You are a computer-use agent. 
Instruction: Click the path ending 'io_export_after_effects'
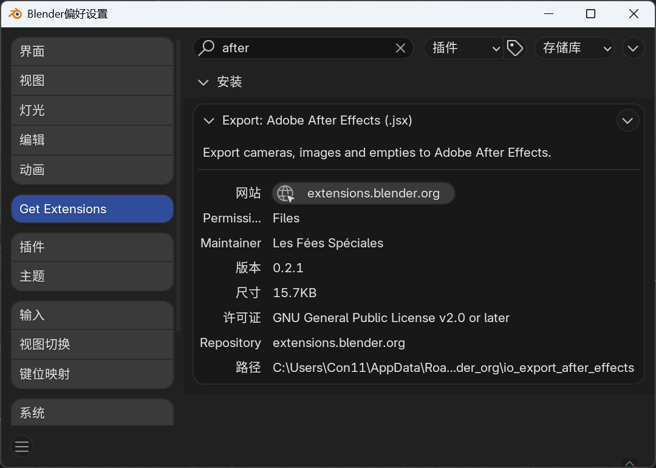click(454, 368)
